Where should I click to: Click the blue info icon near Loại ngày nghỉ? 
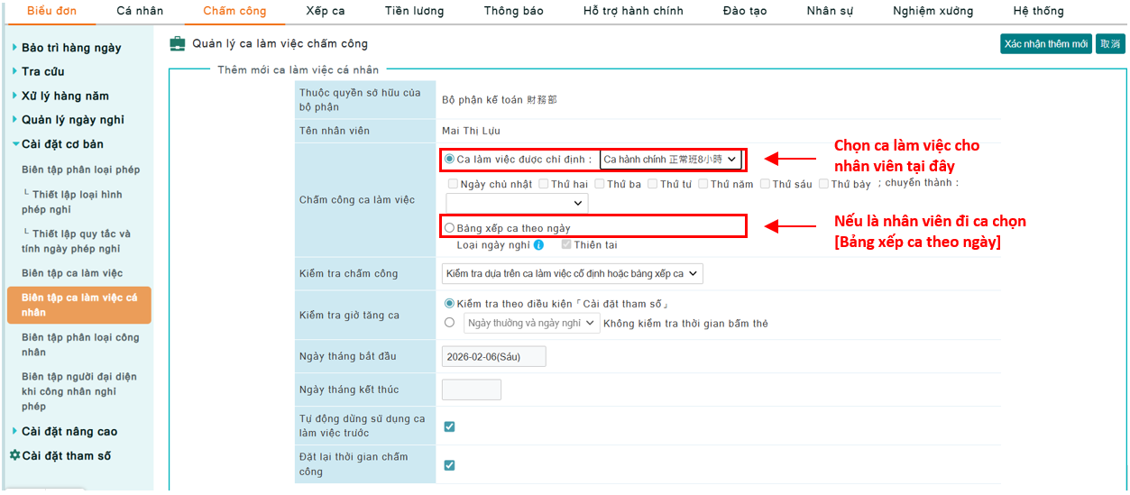click(x=538, y=245)
